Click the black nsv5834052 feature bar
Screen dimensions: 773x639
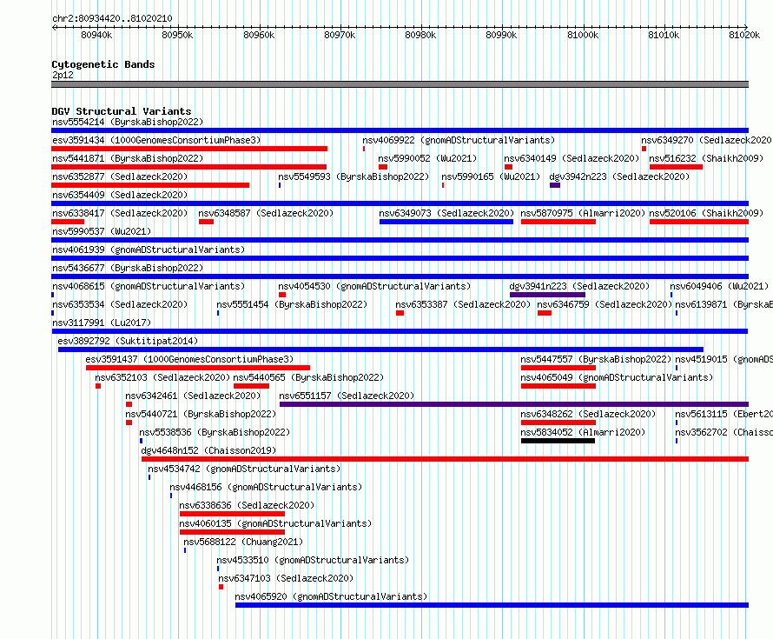pos(558,441)
